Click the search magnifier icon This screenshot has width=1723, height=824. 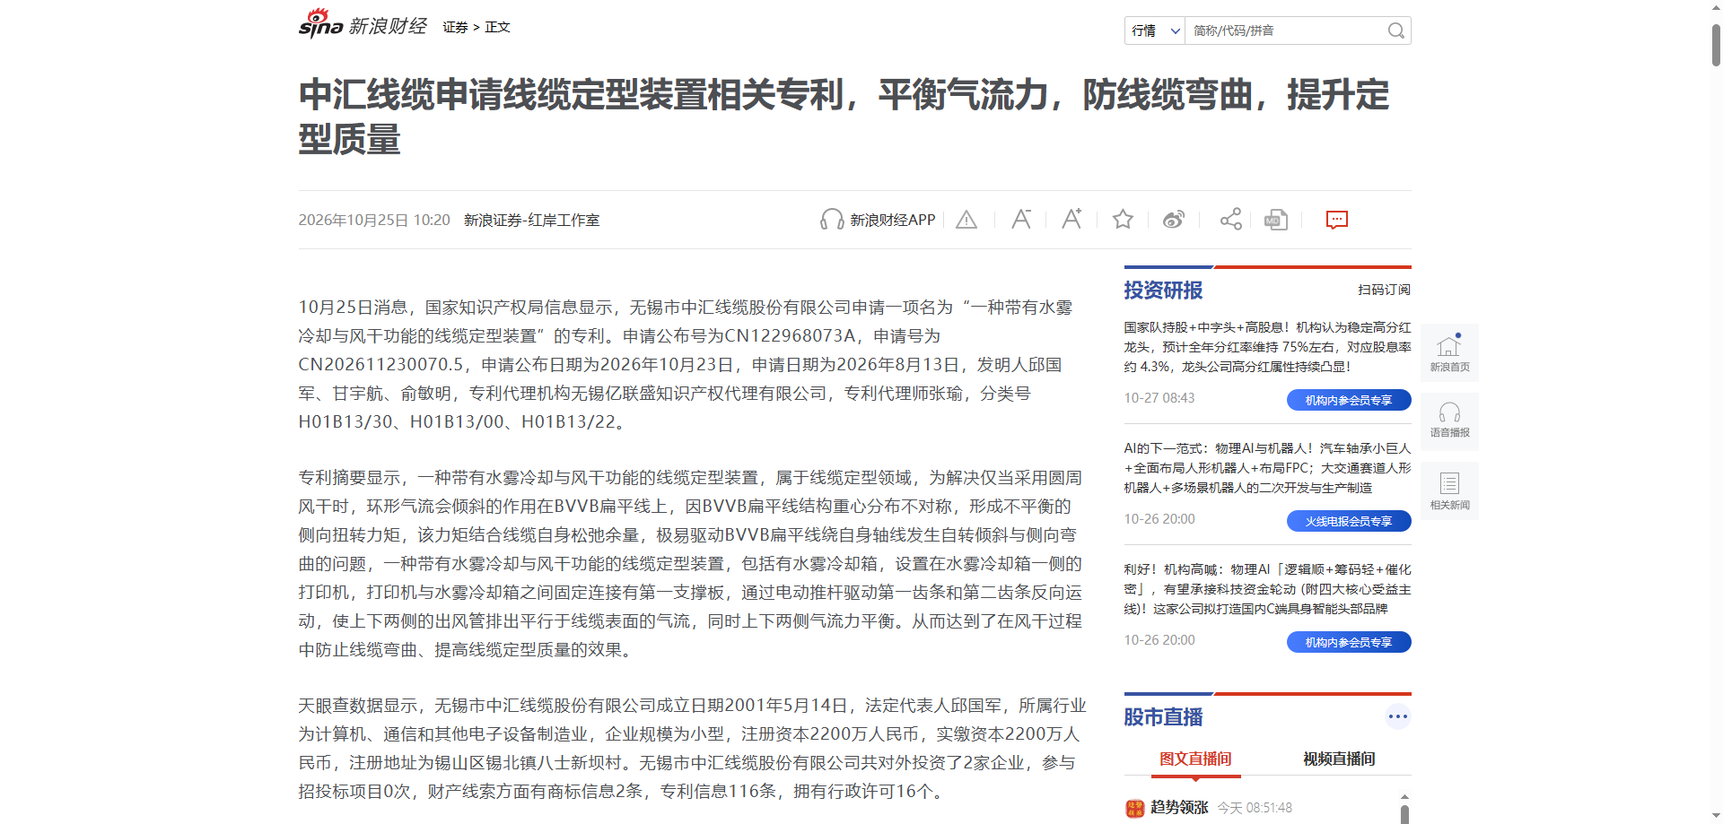(1395, 30)
